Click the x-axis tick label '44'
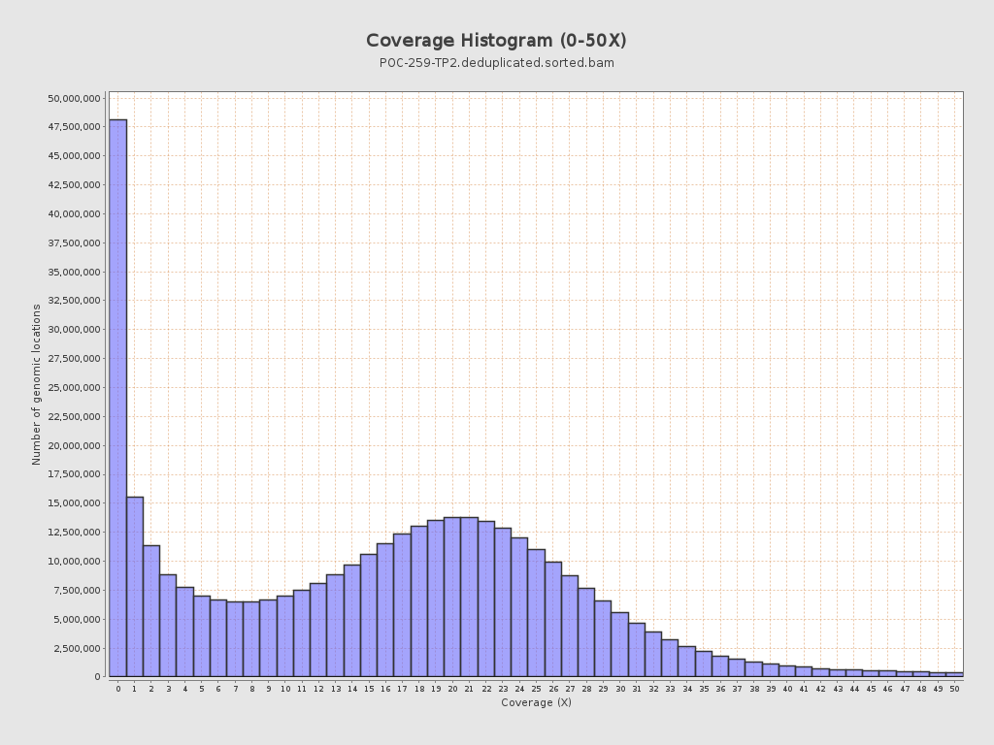The width and height of the screenshot is (994, 745). (x=854, y=689)
